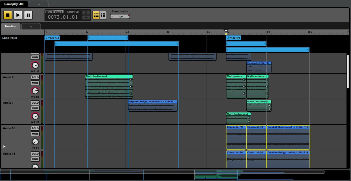Select the Combat-Bridge clip on Audio 15
Viewport: 351px width, 181px height.
[288, 160]
